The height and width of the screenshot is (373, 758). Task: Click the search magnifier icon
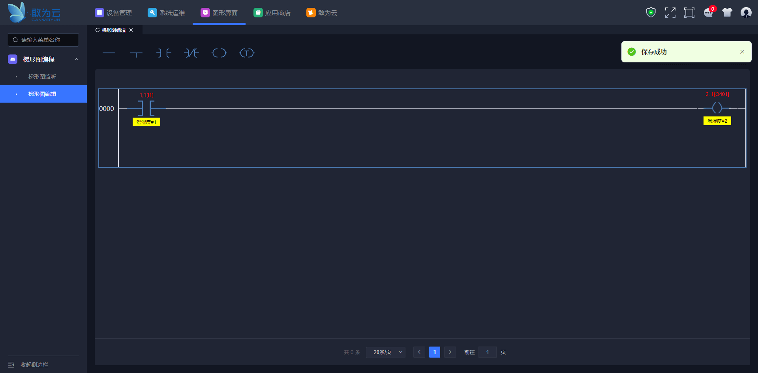[15, 40]
